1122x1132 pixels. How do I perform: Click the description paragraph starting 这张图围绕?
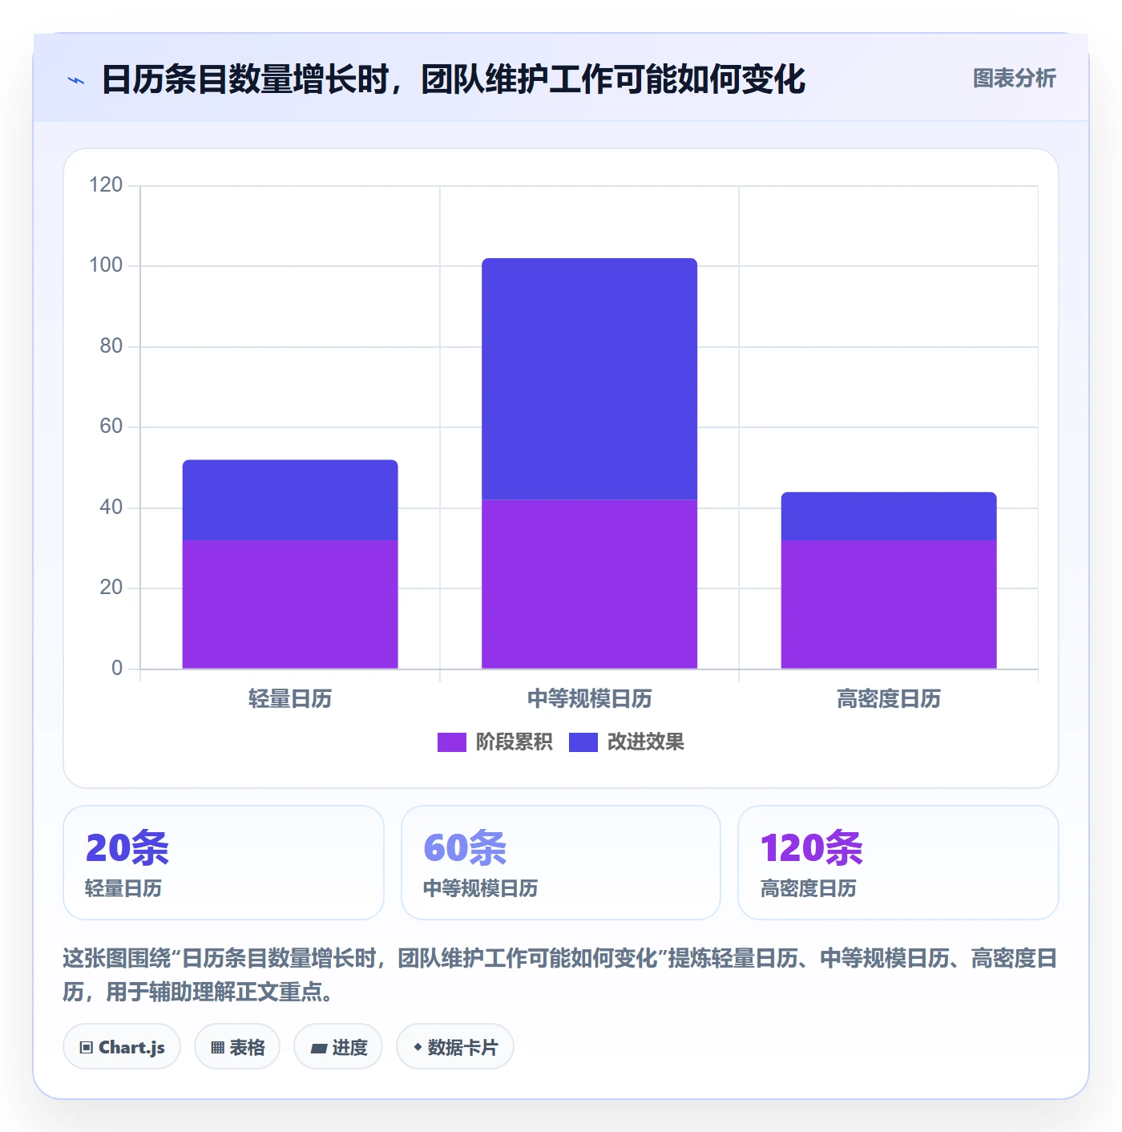560,975
